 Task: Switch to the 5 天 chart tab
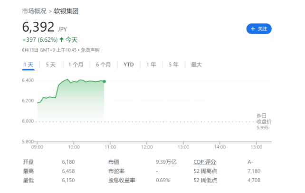point(51,64)
